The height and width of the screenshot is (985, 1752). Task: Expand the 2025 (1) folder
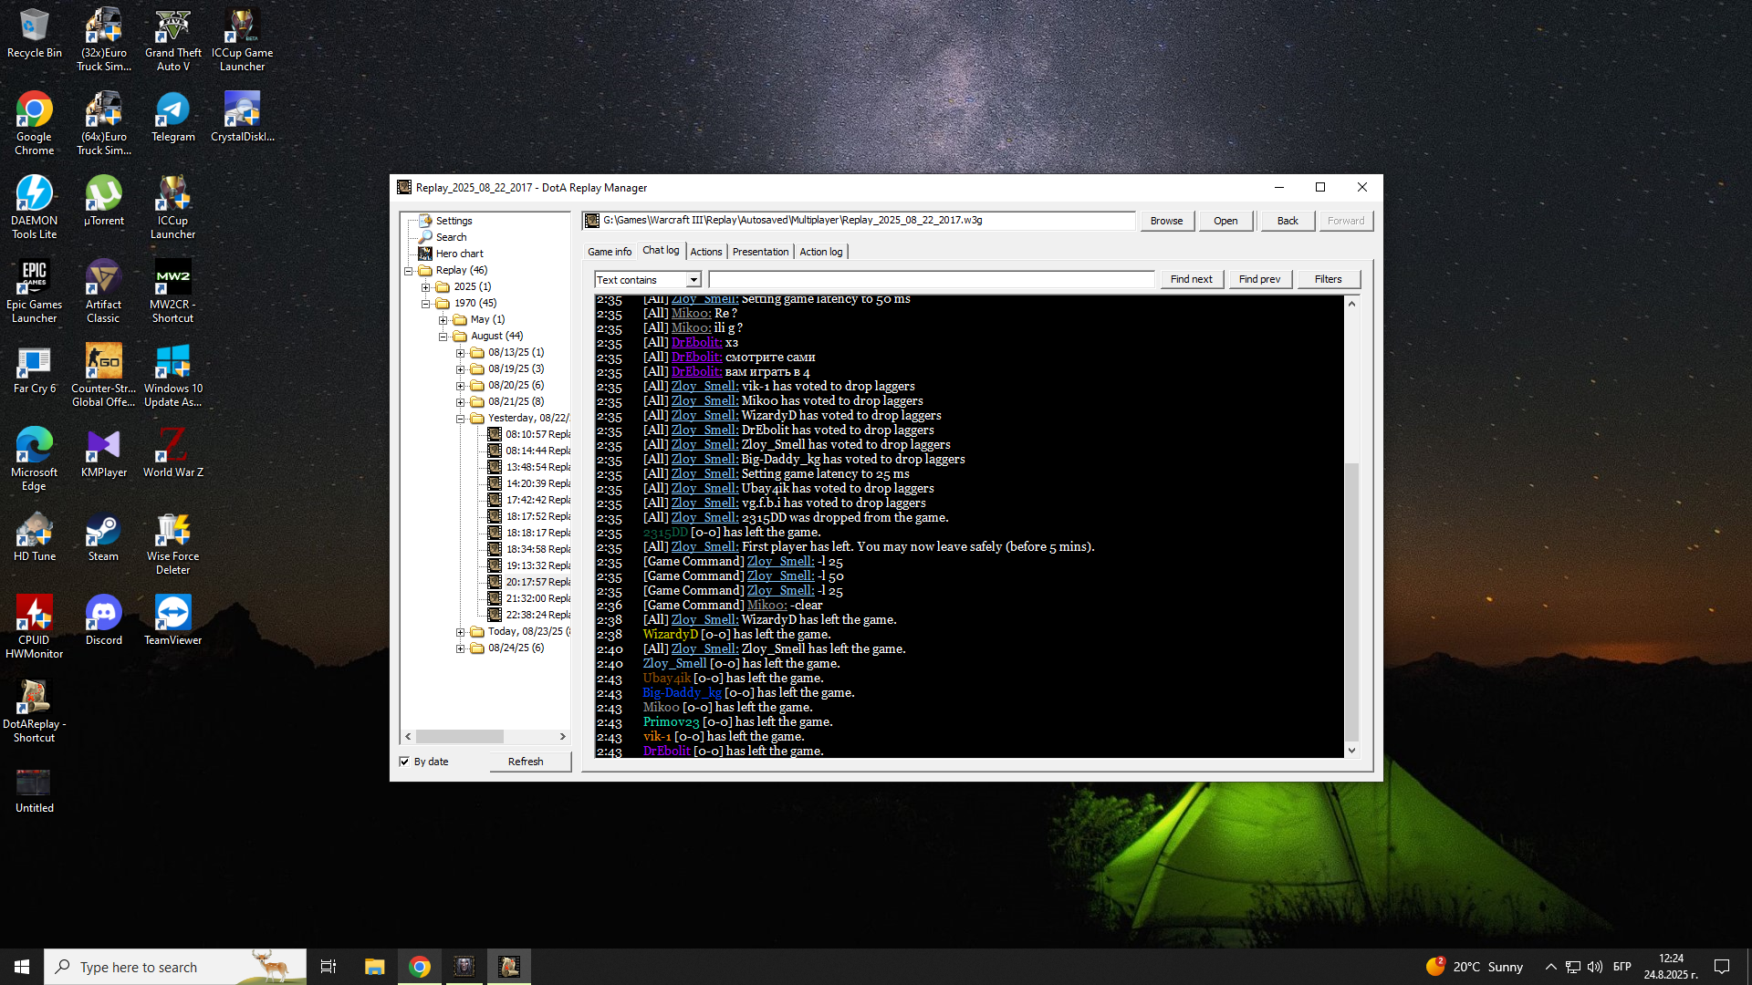(x=426, y=287)
